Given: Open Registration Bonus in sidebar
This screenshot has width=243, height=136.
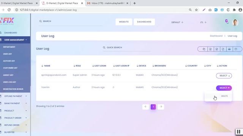Looking at the screenshot, I should click(x=13, y=89).
